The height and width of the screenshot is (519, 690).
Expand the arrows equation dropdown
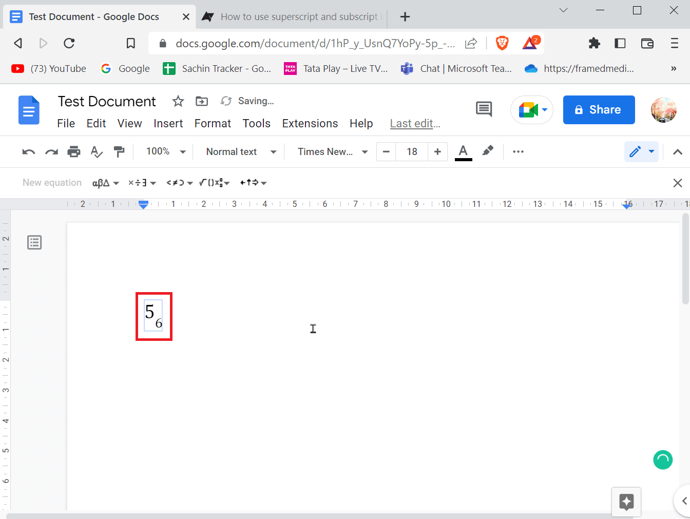[x=254, y=183]
